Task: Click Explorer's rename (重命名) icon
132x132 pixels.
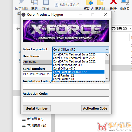Action: coord(125,2)
